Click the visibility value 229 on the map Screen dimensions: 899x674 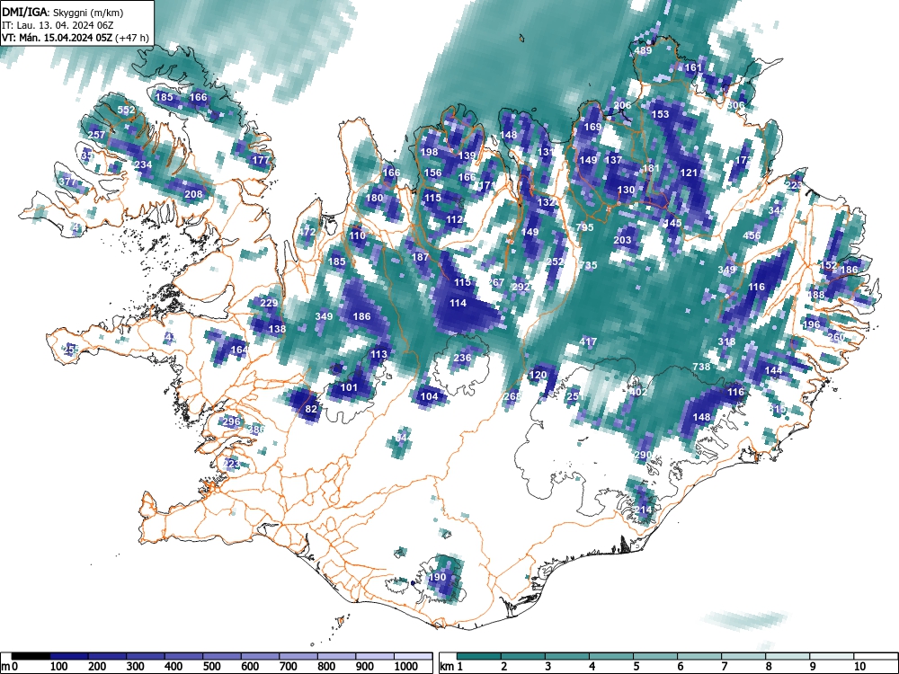[x=269, y=303]
